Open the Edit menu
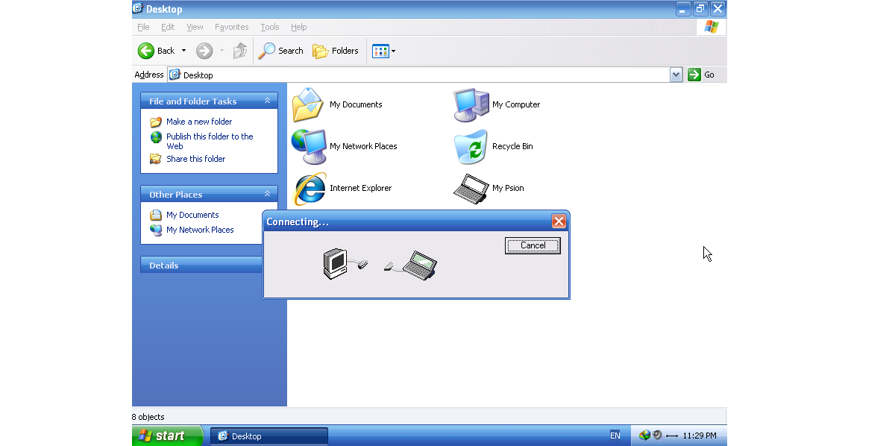Image resolution: width=895 pixels, height=446 pixels. click(168, 27)
